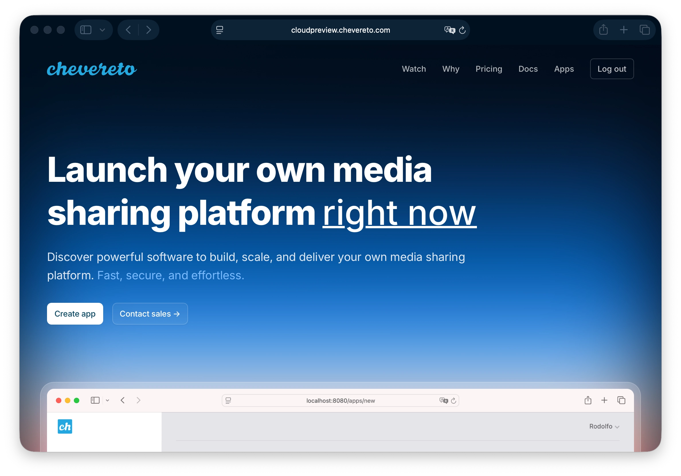This screenshot has width=681, height=476.
Task: Click the translate icon in the outer address bar
Action: [x=449, y=30]
